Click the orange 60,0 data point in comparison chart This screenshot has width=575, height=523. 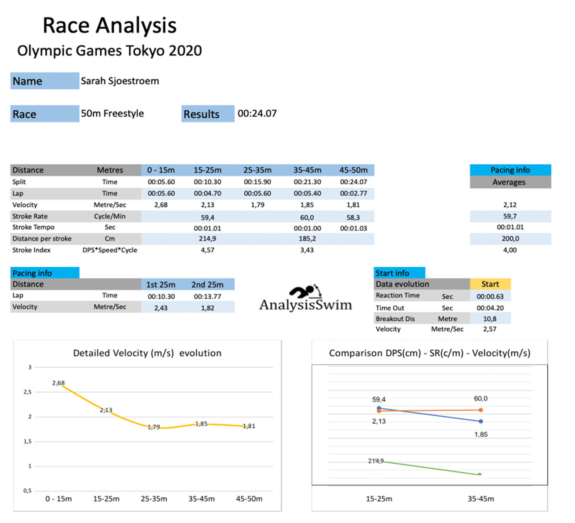(480, 410)
